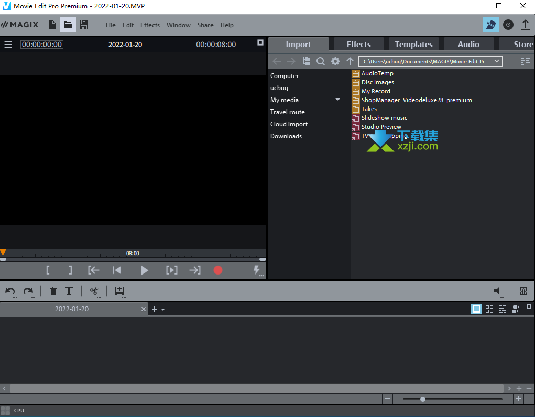The height and width of the screenshot is (417, 535).
Task: Switch to the Store tab
Action: (517, 45)
